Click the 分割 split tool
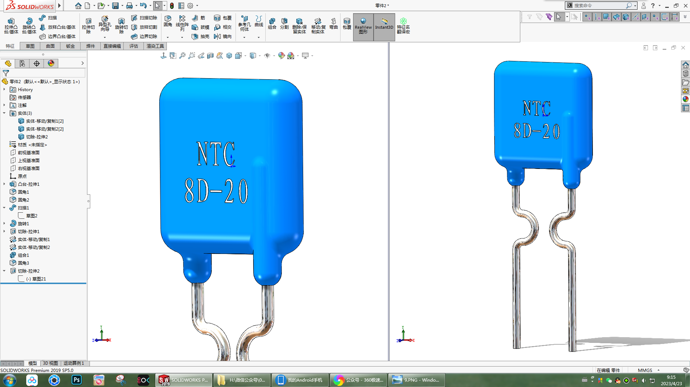 point(284,23)
